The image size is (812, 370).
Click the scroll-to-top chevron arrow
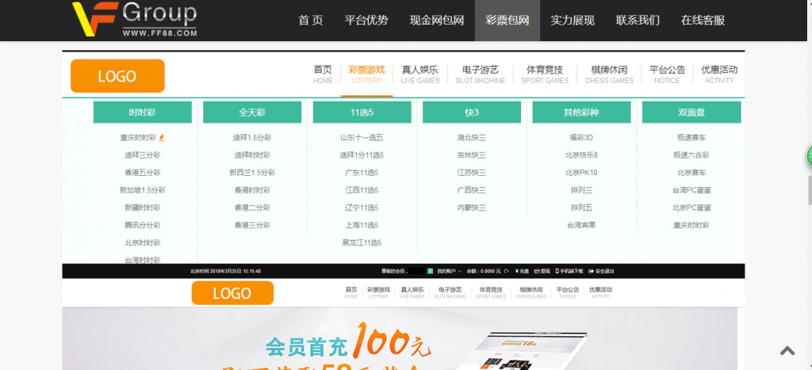pyautogui.click(x=787, y=350)
